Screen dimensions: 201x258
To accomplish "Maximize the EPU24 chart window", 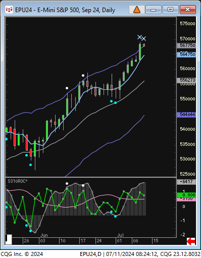I will (170, 10).
